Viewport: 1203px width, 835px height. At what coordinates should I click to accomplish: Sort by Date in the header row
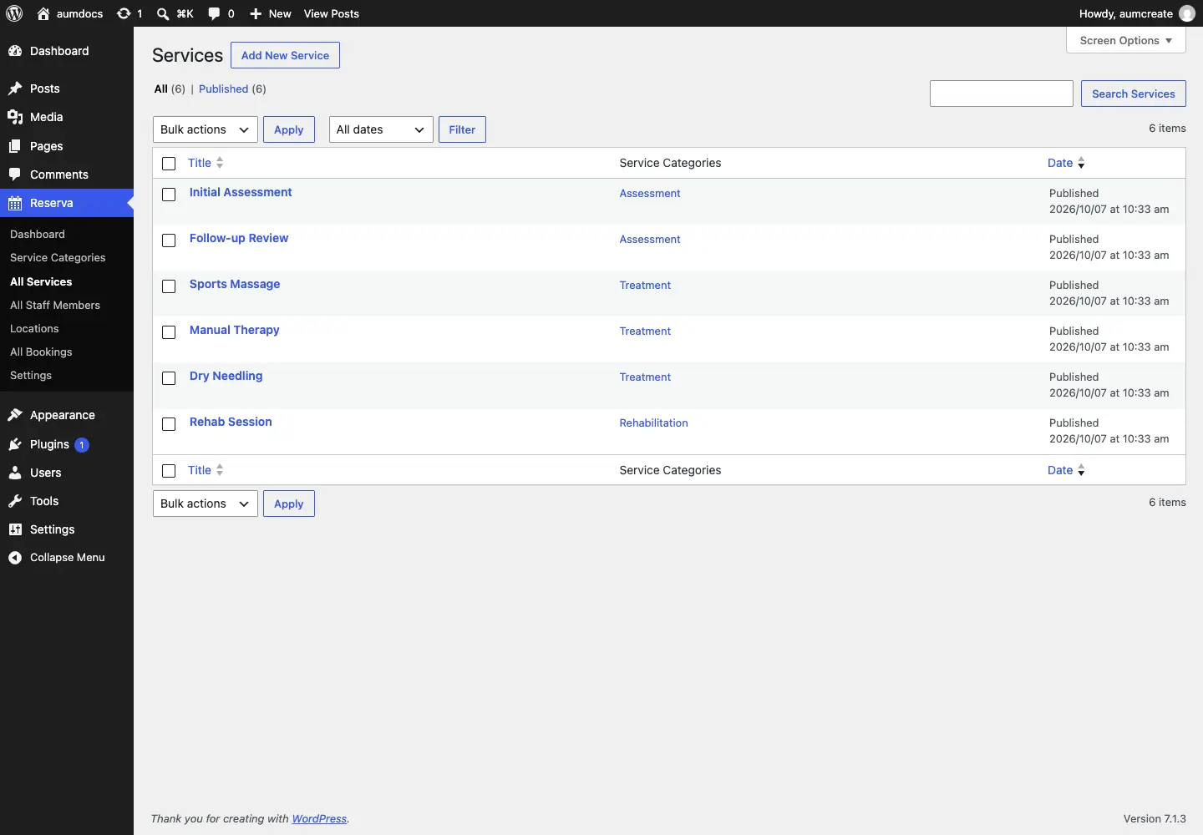(x=1066, y=163)
